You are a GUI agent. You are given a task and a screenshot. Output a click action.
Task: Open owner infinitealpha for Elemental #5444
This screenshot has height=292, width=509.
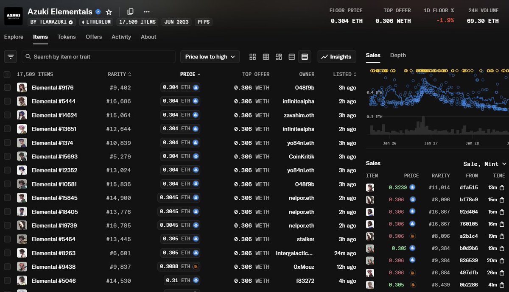(299, 101)
